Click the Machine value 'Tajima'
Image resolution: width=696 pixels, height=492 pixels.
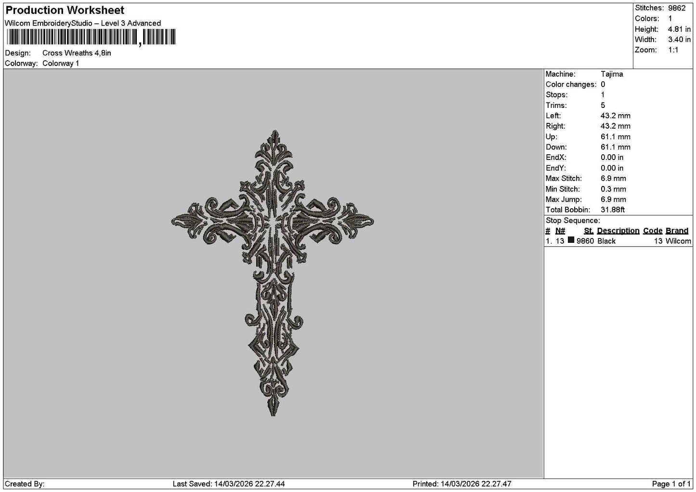[612, 74]
